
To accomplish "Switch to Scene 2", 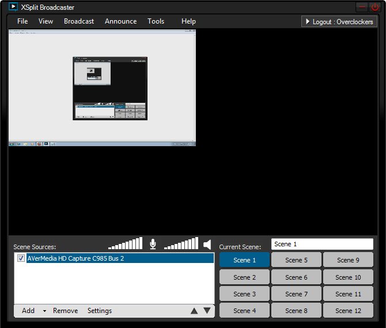I will coord(244,277).
